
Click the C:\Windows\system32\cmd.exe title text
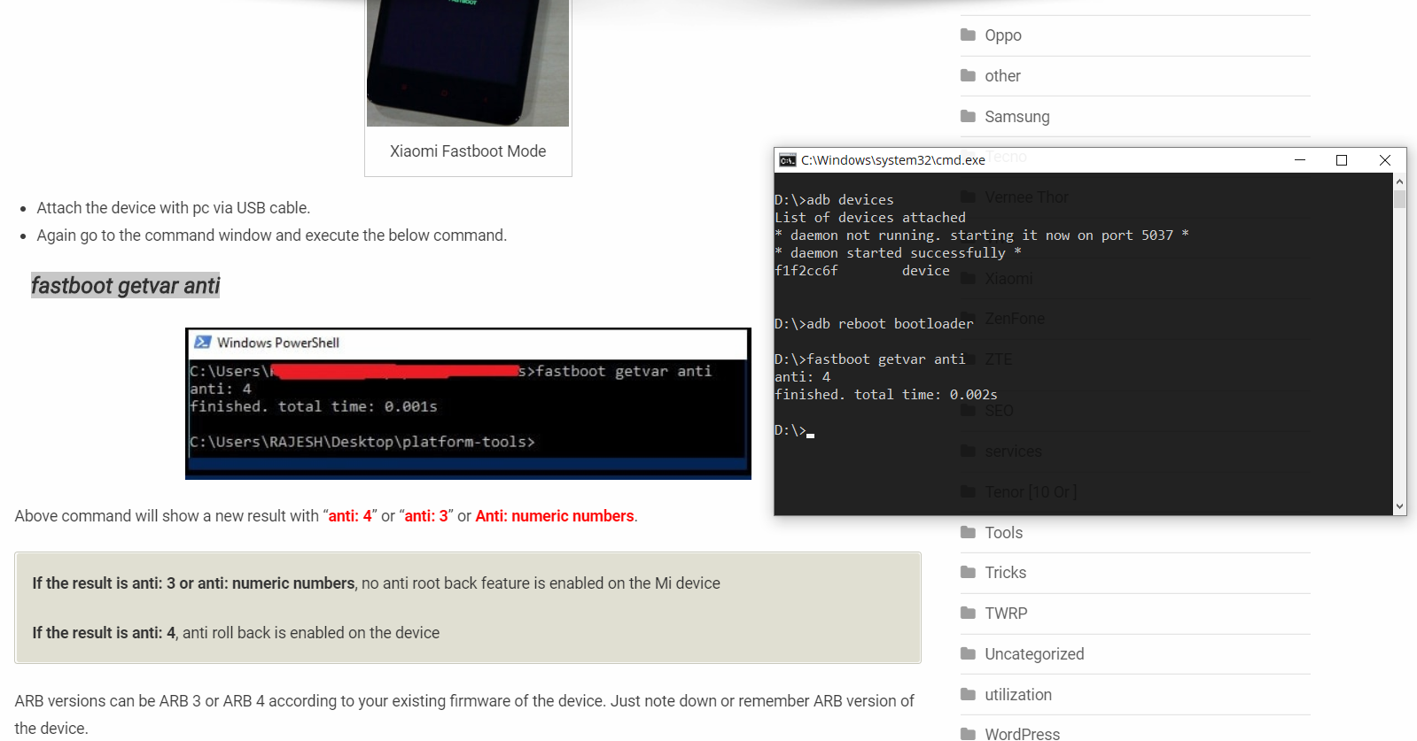893,160
